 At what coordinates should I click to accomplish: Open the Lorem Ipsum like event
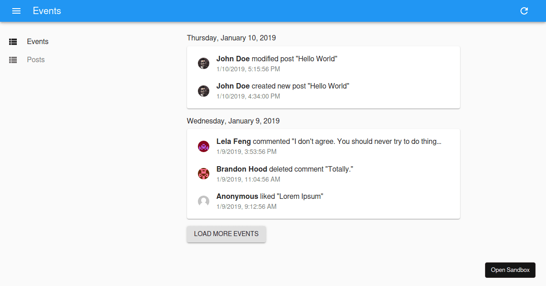[270, 201]
